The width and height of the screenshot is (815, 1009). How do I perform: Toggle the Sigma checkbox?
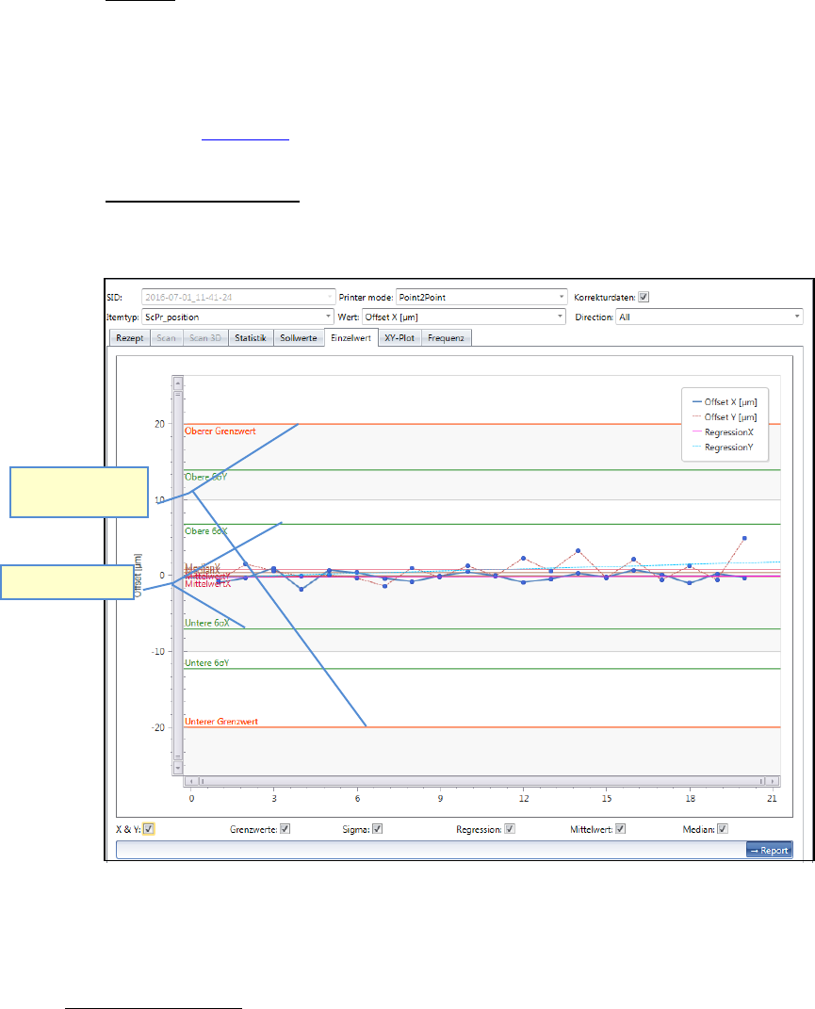[x=377, y=829]
